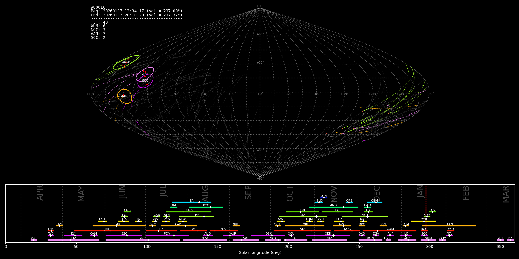The image size is (519, 259).
Task: Click the 150 tick label on the axis
Action: [x=218, y=247]
